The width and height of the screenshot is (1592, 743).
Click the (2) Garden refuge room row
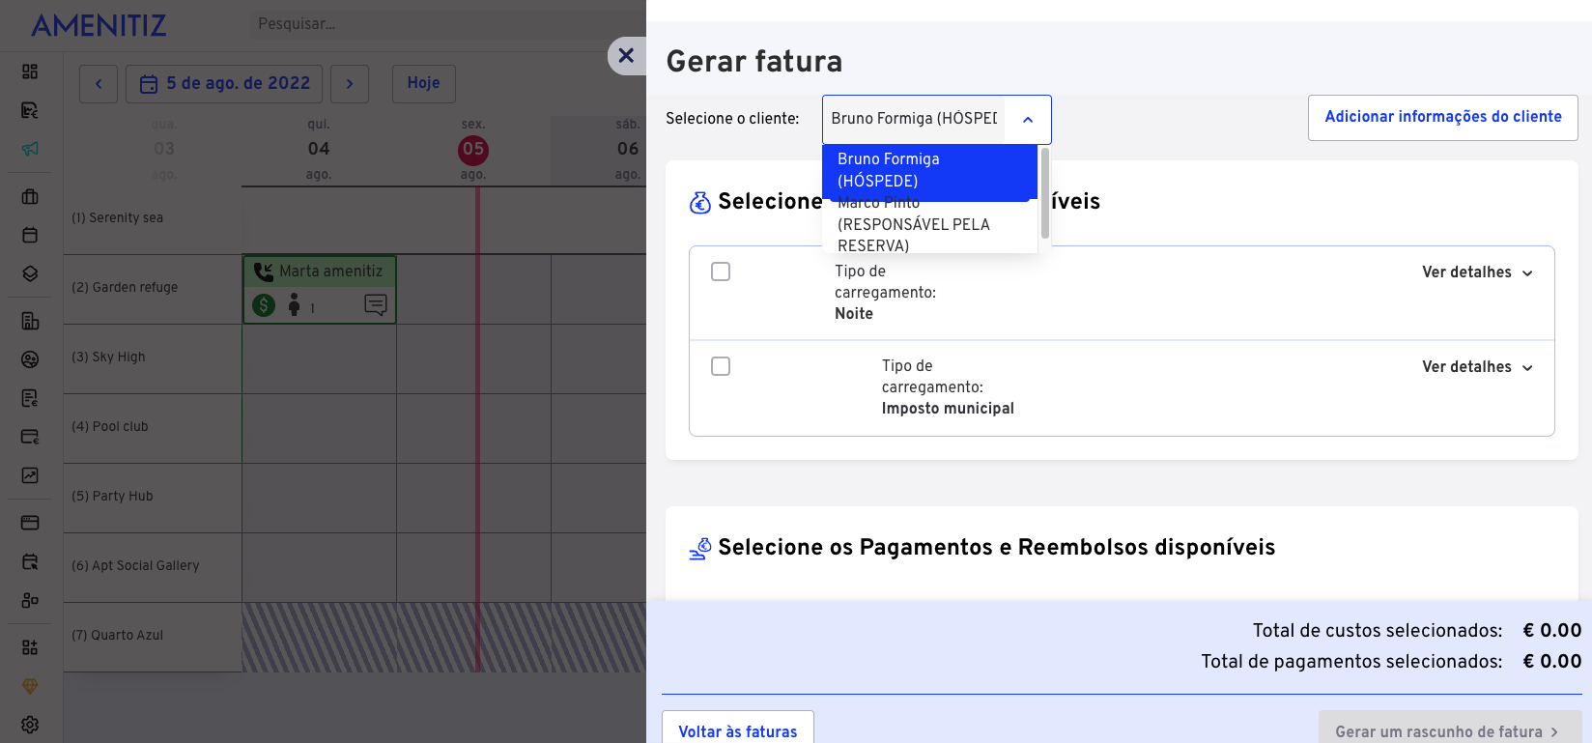153,288
